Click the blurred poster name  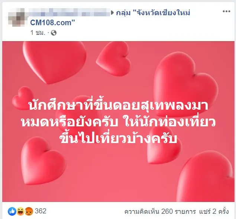(x=70, y=12)
